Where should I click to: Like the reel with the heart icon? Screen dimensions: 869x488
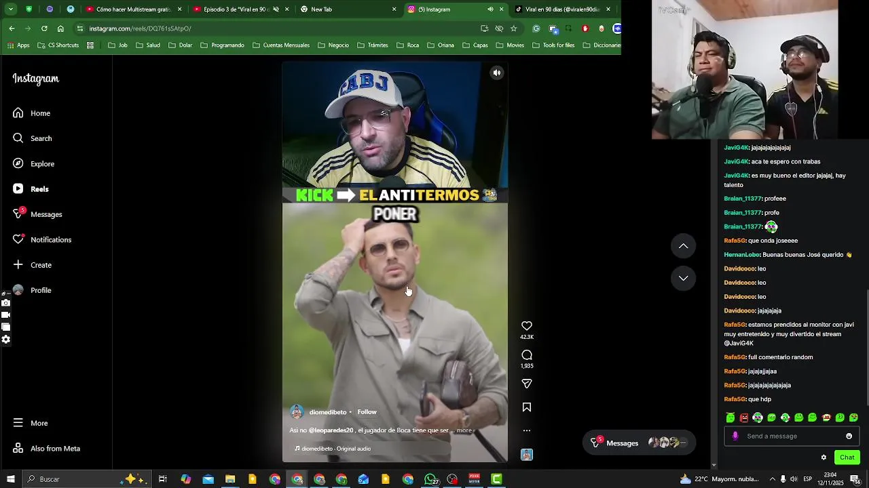click(527, 326)
